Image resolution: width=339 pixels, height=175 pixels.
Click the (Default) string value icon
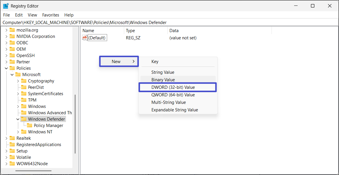(x=85, y=38)
